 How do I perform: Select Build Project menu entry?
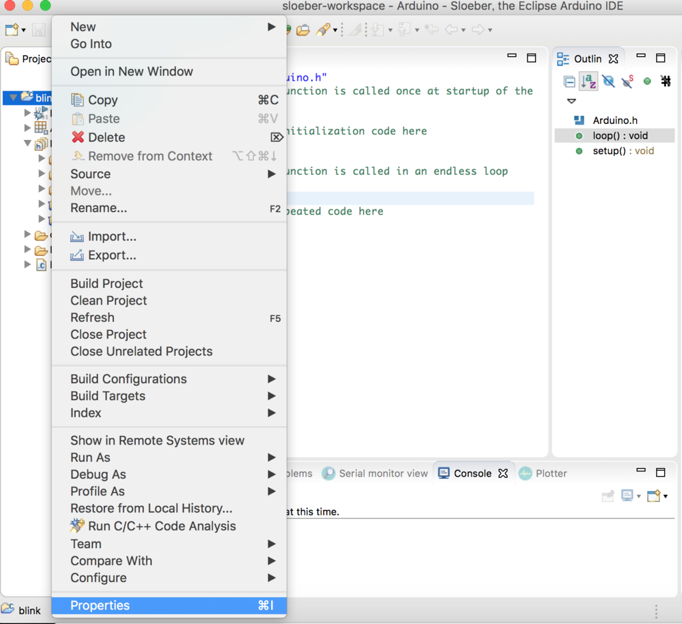169,283
